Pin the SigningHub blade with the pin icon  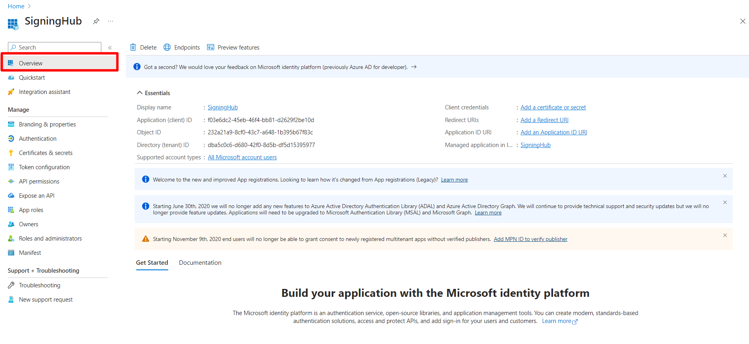click(x=96, y=21)
